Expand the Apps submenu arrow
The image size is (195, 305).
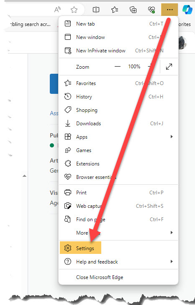[x=172, y=137]
